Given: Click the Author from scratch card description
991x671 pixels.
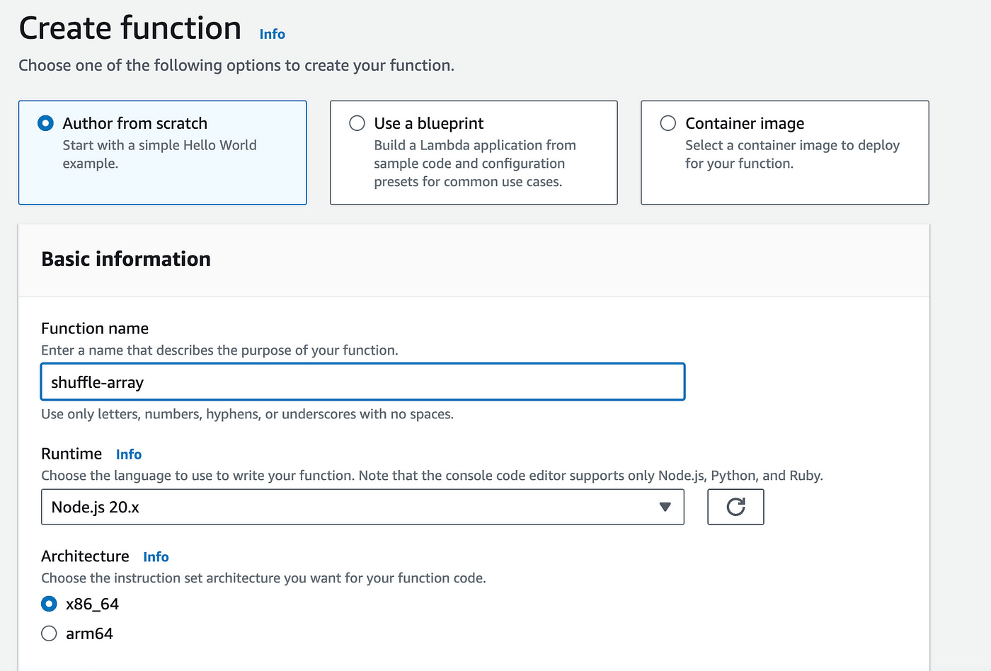Looking at the screenshot, I should (159, 154).
